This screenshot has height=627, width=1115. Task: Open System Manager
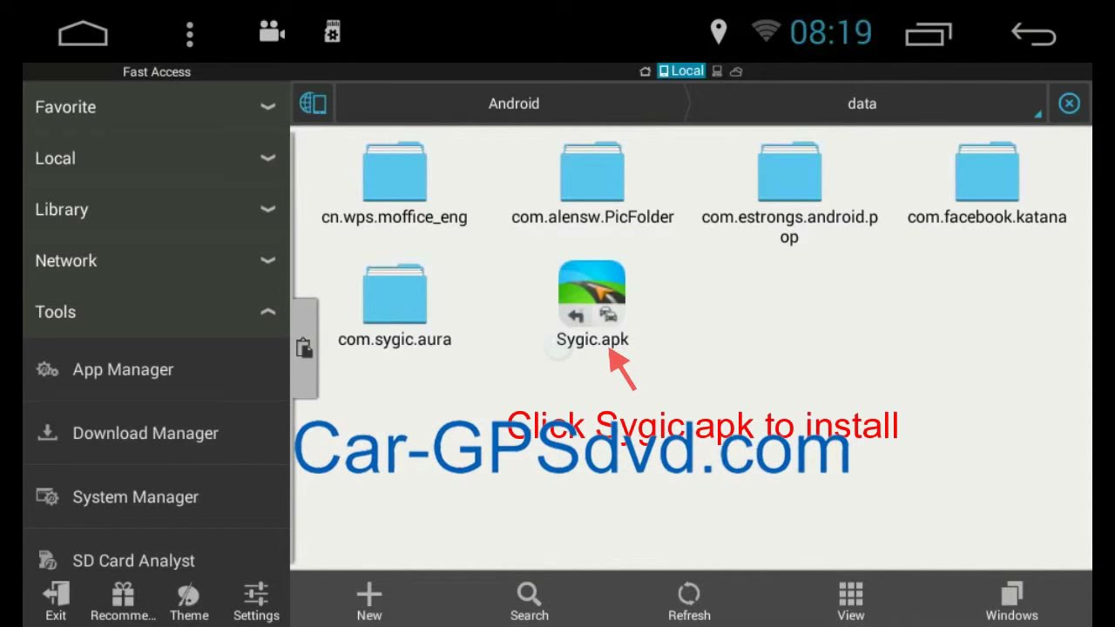point(156,496)
